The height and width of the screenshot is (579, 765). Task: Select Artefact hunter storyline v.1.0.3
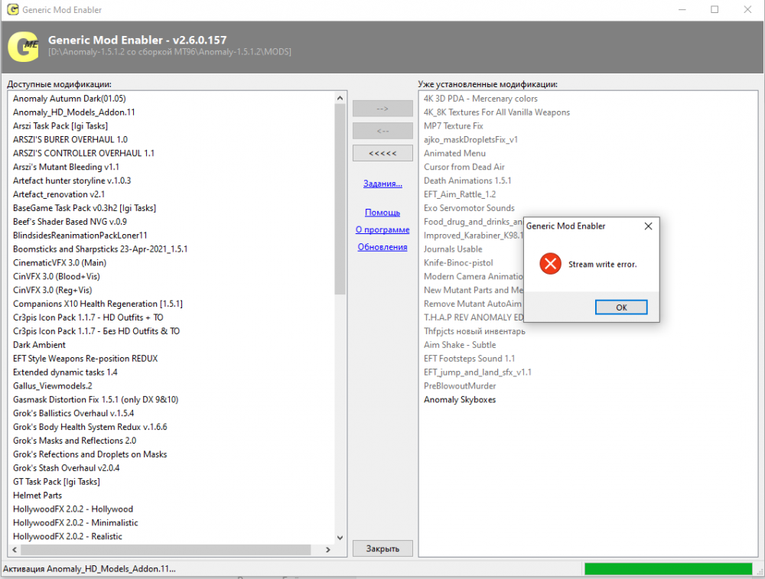click(x=72, y=181)
